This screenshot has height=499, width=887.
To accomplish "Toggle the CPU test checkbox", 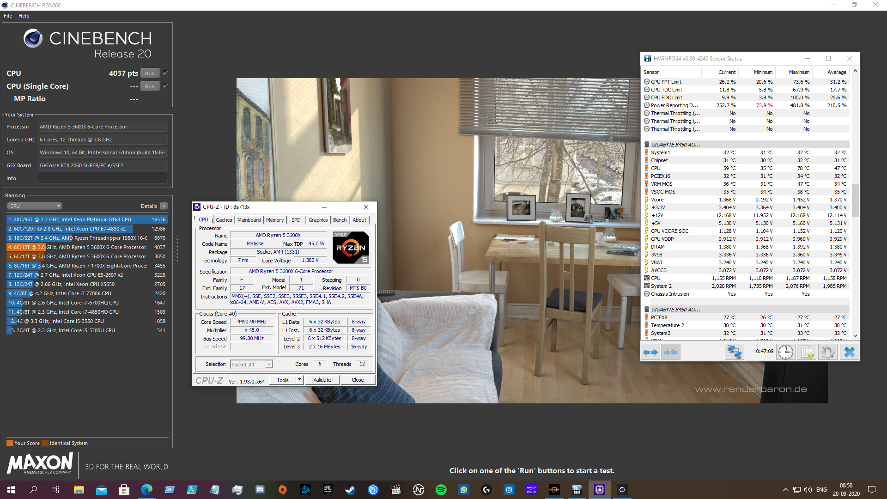I will tap(165, 73).
